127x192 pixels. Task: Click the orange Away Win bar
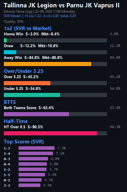47,64
